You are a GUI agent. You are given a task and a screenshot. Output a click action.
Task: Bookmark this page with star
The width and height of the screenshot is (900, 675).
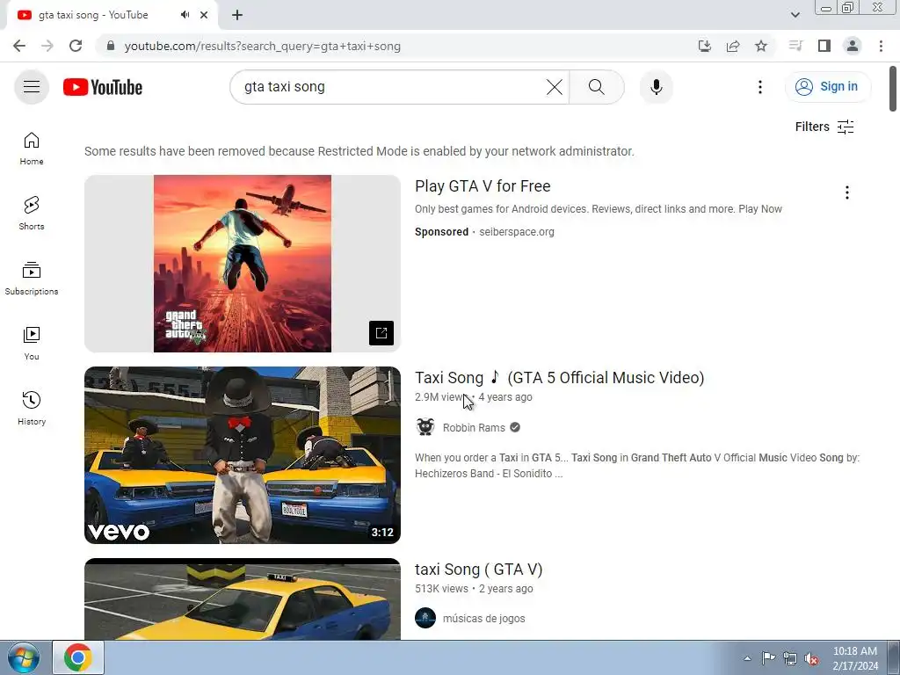coord(761,46)
